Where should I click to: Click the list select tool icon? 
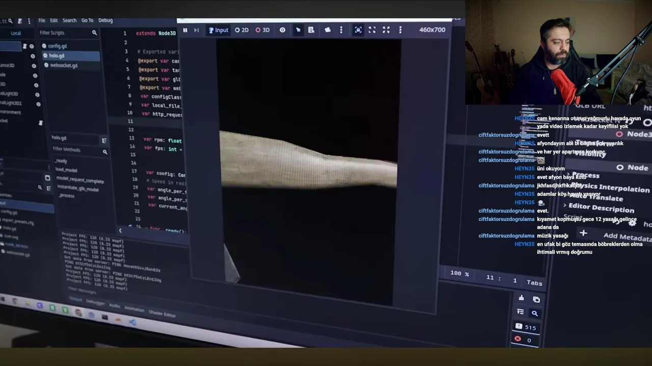(x=311, y=30)
